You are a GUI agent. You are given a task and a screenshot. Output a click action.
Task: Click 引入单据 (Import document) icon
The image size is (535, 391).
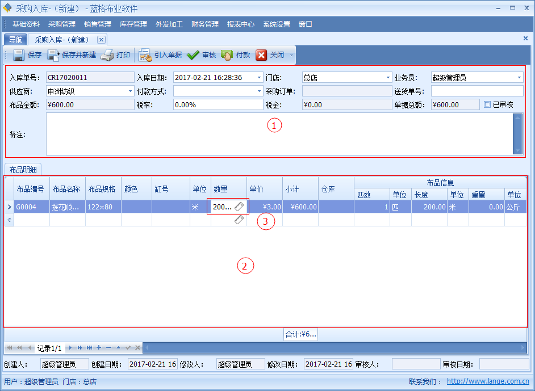[145, 55]
